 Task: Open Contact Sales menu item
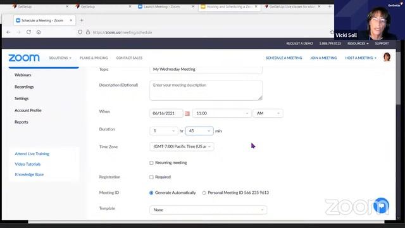pyautogui.click(x=129, y=58)
